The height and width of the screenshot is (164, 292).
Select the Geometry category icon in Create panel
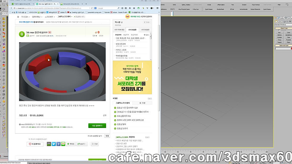click(276, 21)
